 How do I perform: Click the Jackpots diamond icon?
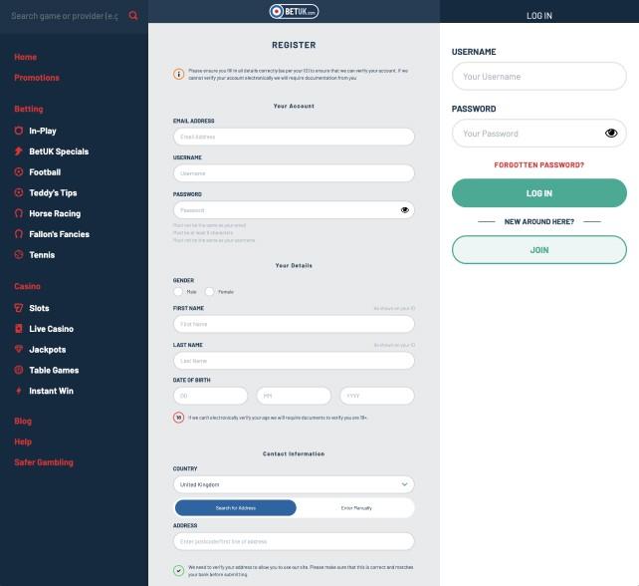pos(19,349)
